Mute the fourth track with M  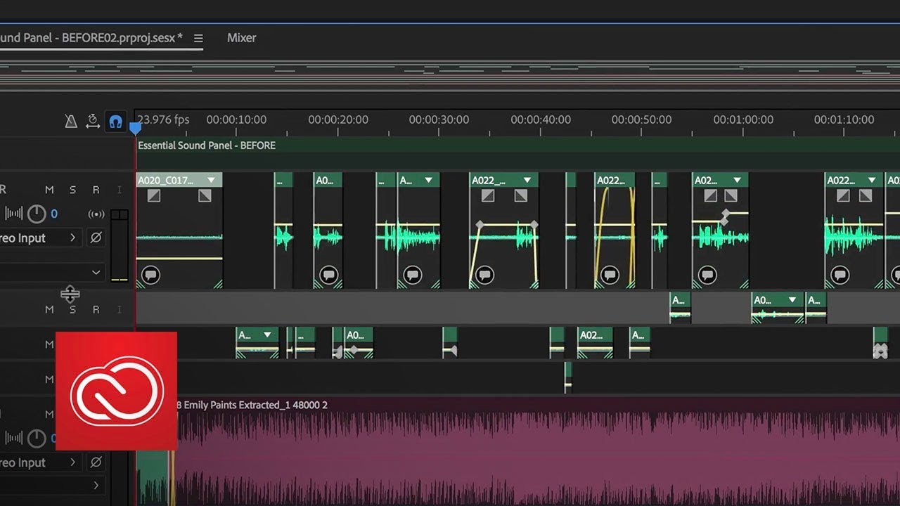(x=49, y=379)
